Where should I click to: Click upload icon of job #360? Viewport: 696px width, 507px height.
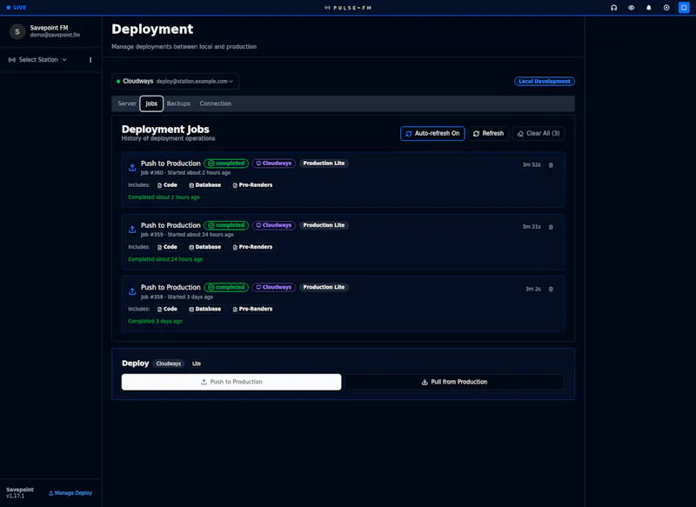132,168
